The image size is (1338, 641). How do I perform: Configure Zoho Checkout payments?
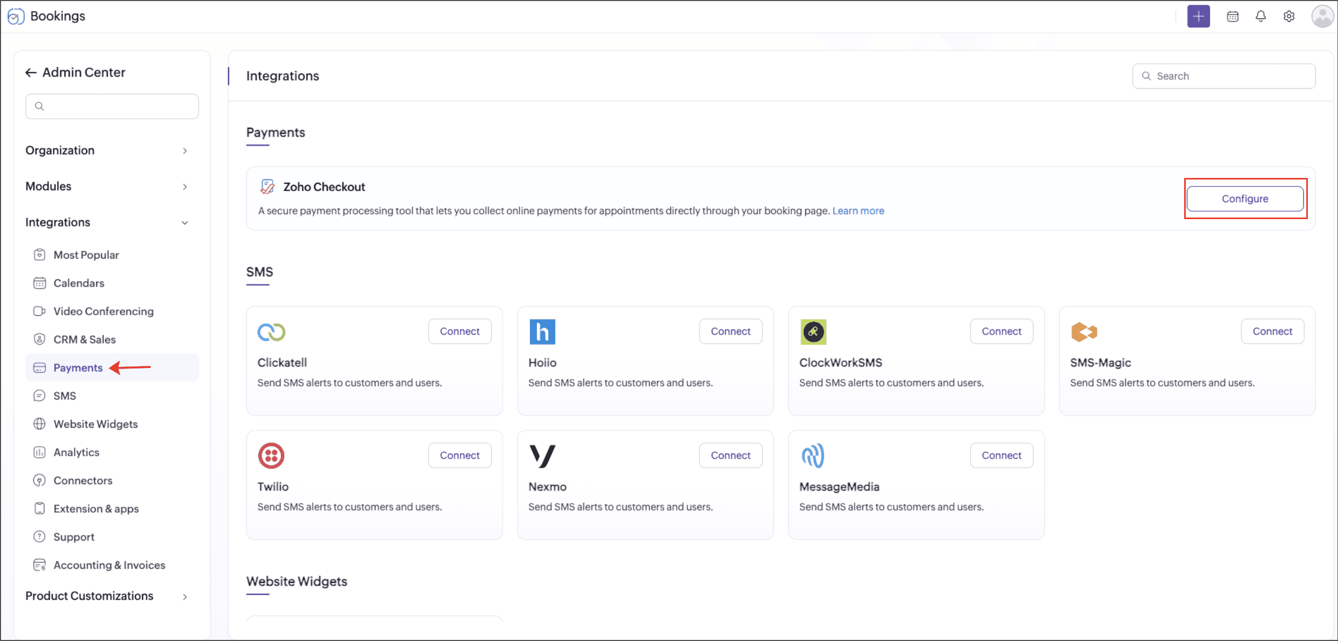point(1244,199)
